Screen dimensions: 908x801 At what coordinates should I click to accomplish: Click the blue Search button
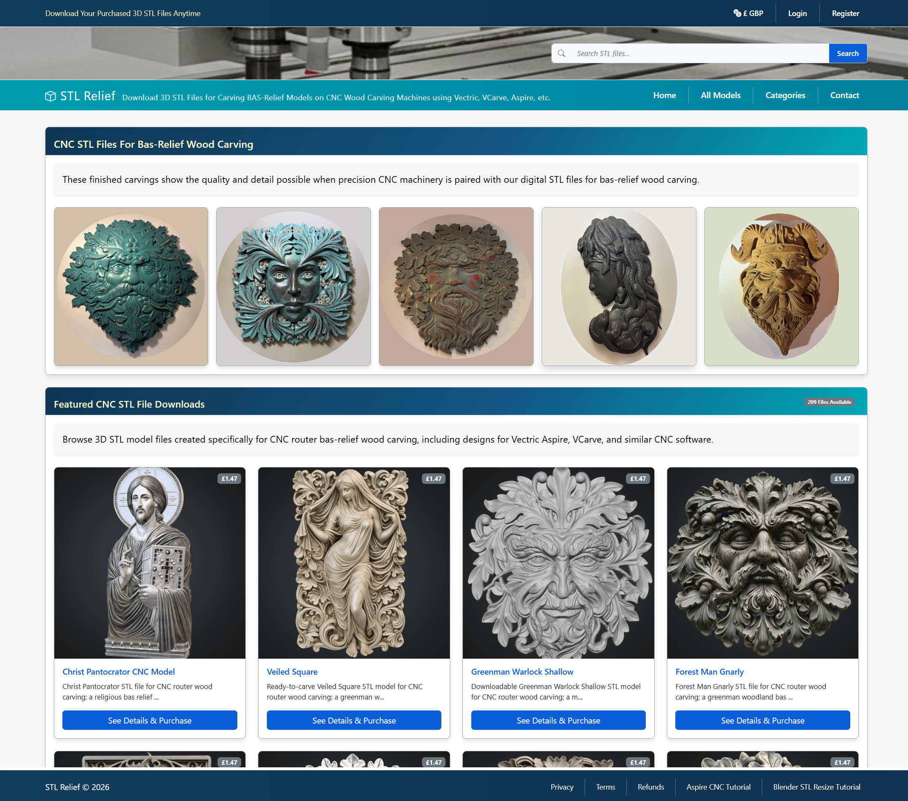[x=848, y=53]
